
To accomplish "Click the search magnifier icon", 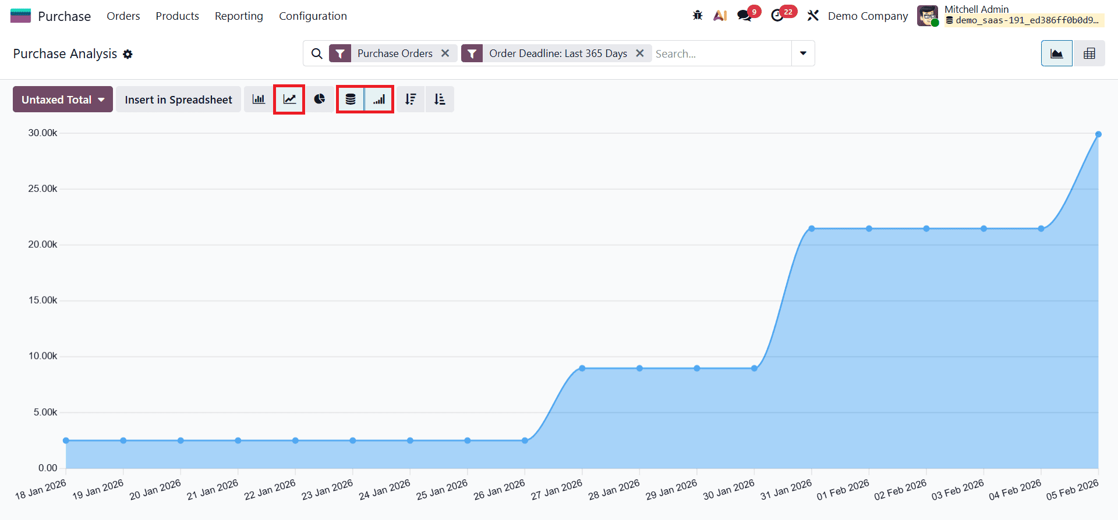I will click(x=316, y=54).
